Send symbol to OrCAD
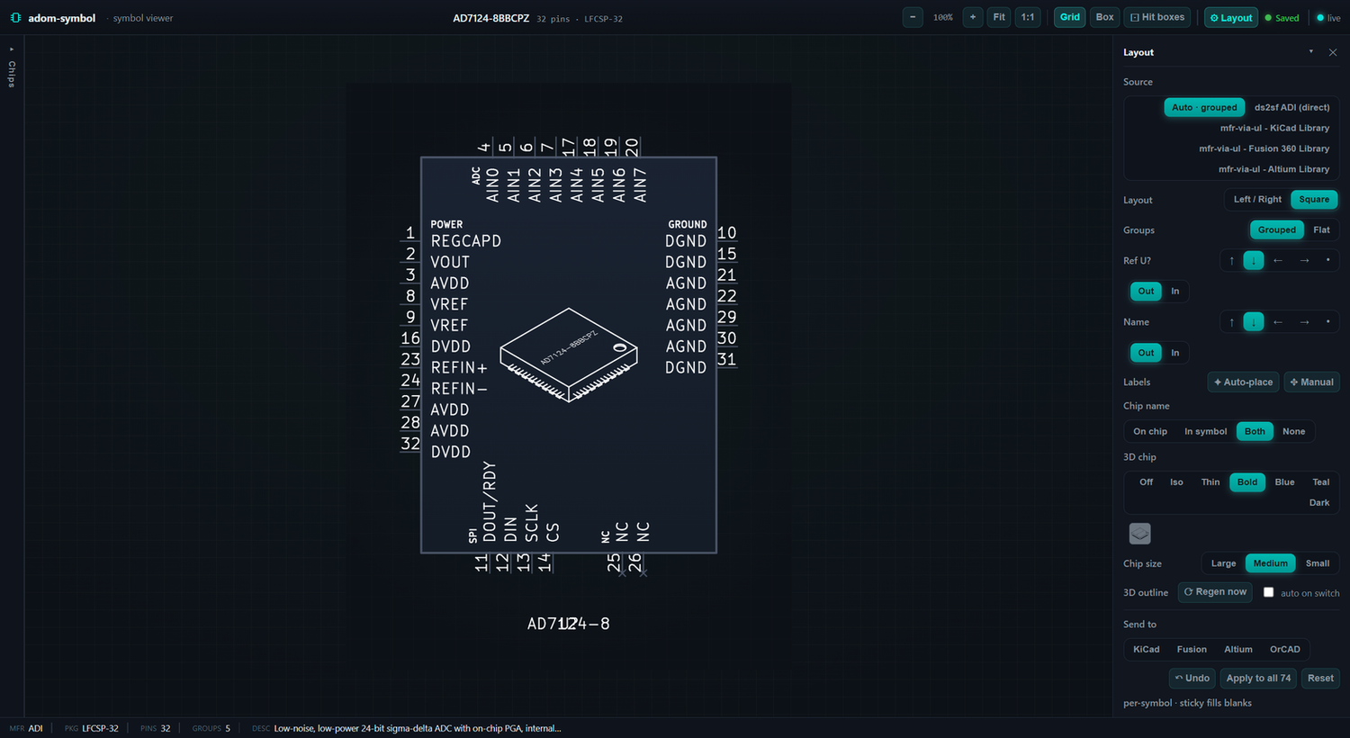Screen dimensions: 1350x738 [x=1284, y=650]
